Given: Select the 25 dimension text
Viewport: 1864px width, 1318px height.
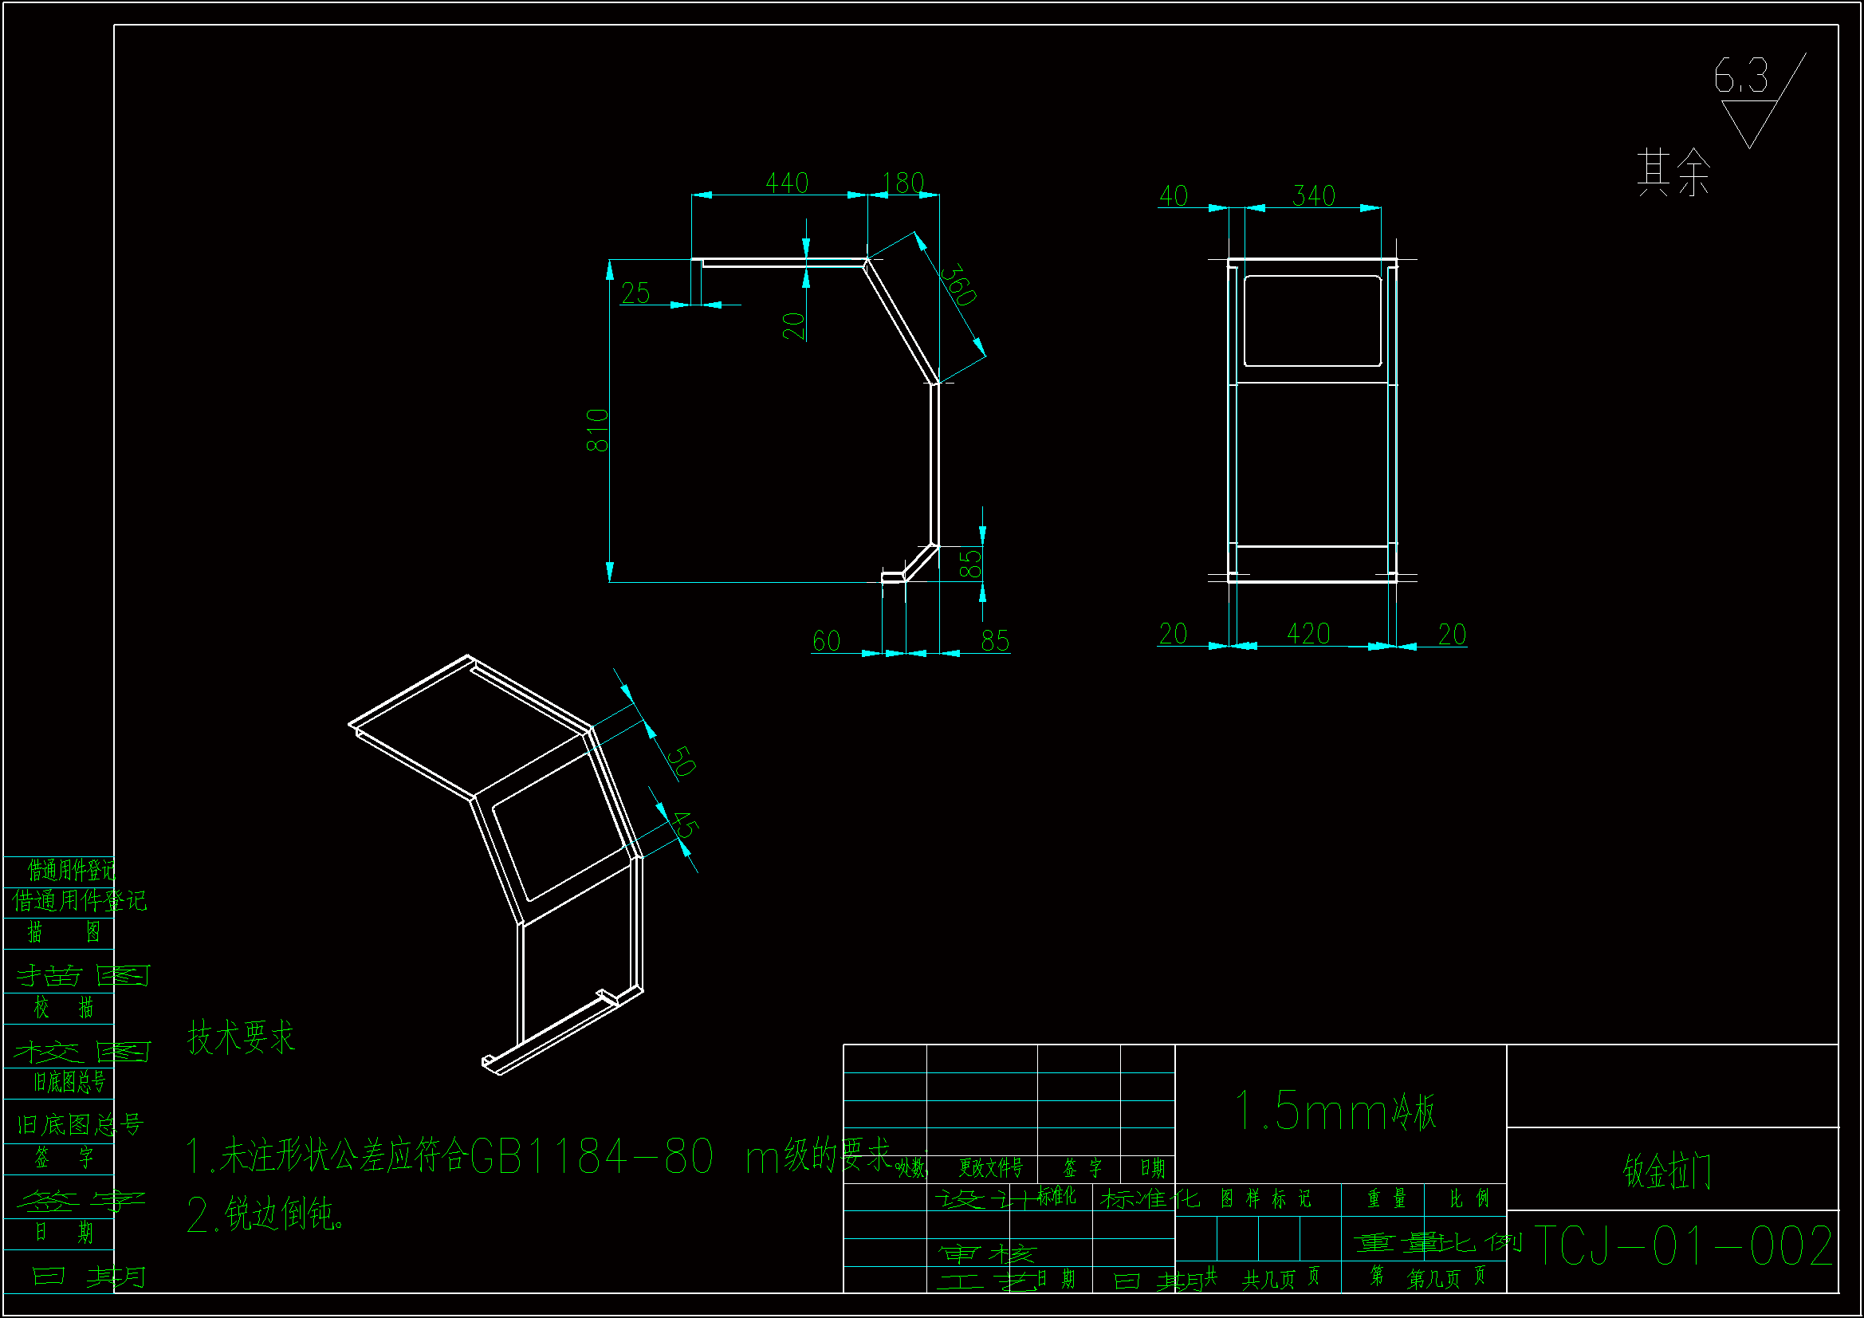Looking at the screenshot, I should [635, 293].
